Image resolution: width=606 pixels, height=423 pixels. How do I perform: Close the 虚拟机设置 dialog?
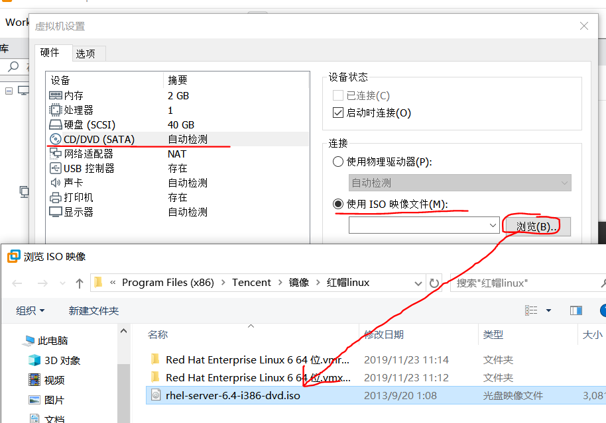[584, 26]
